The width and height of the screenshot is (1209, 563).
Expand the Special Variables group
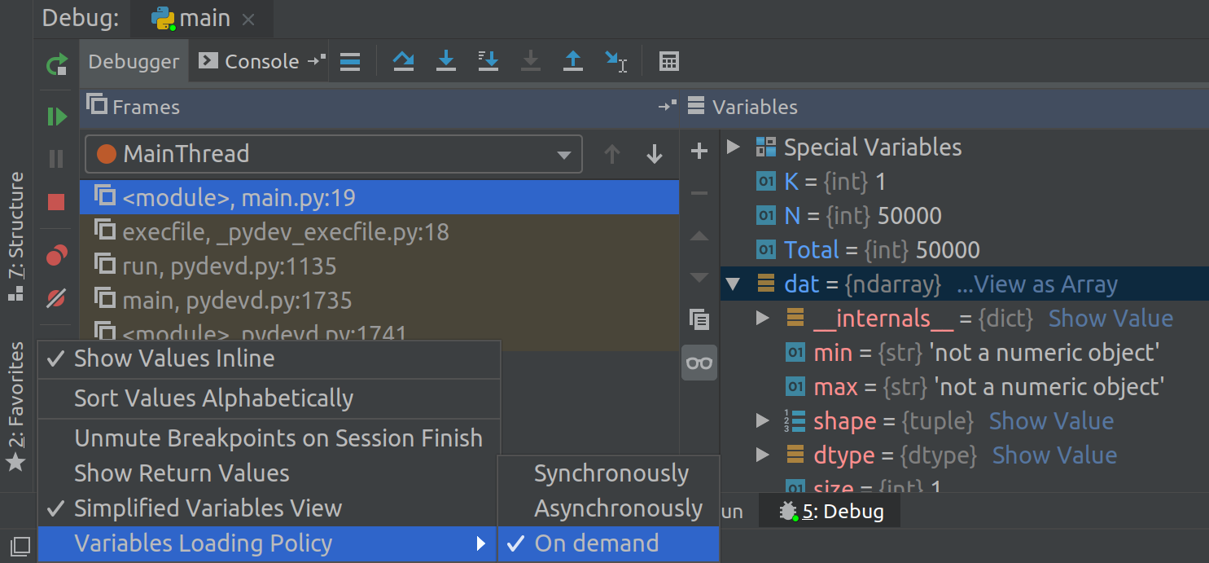click(x=734, y=147)
